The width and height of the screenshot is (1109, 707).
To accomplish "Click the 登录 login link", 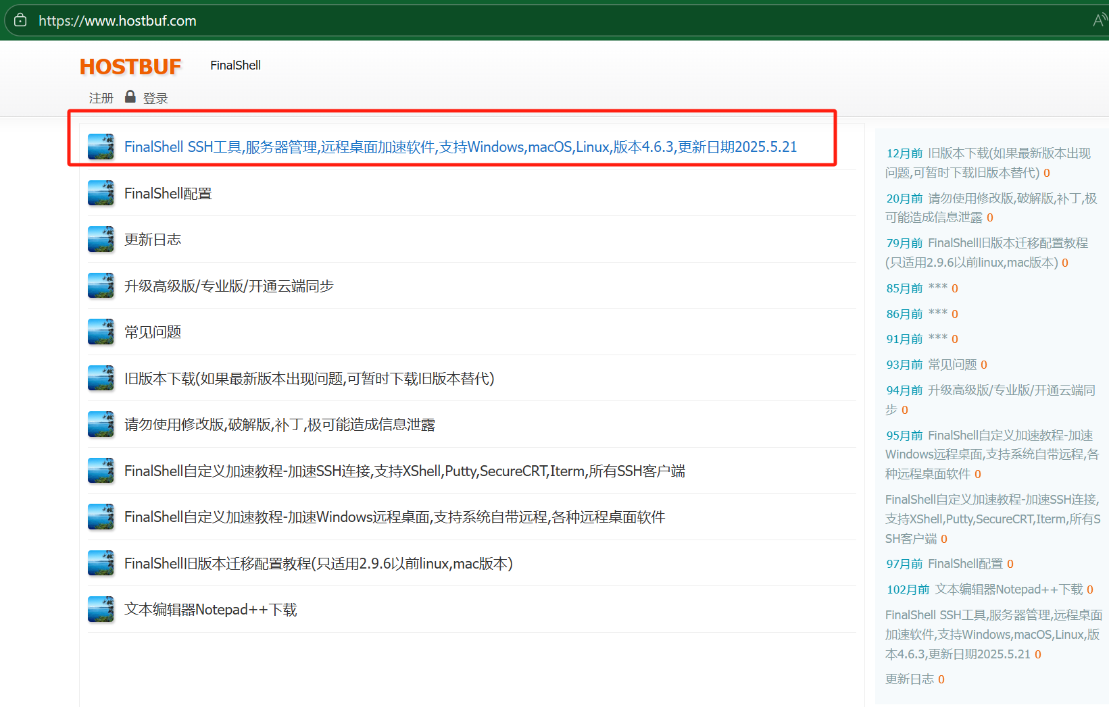I will click(155, 99).
